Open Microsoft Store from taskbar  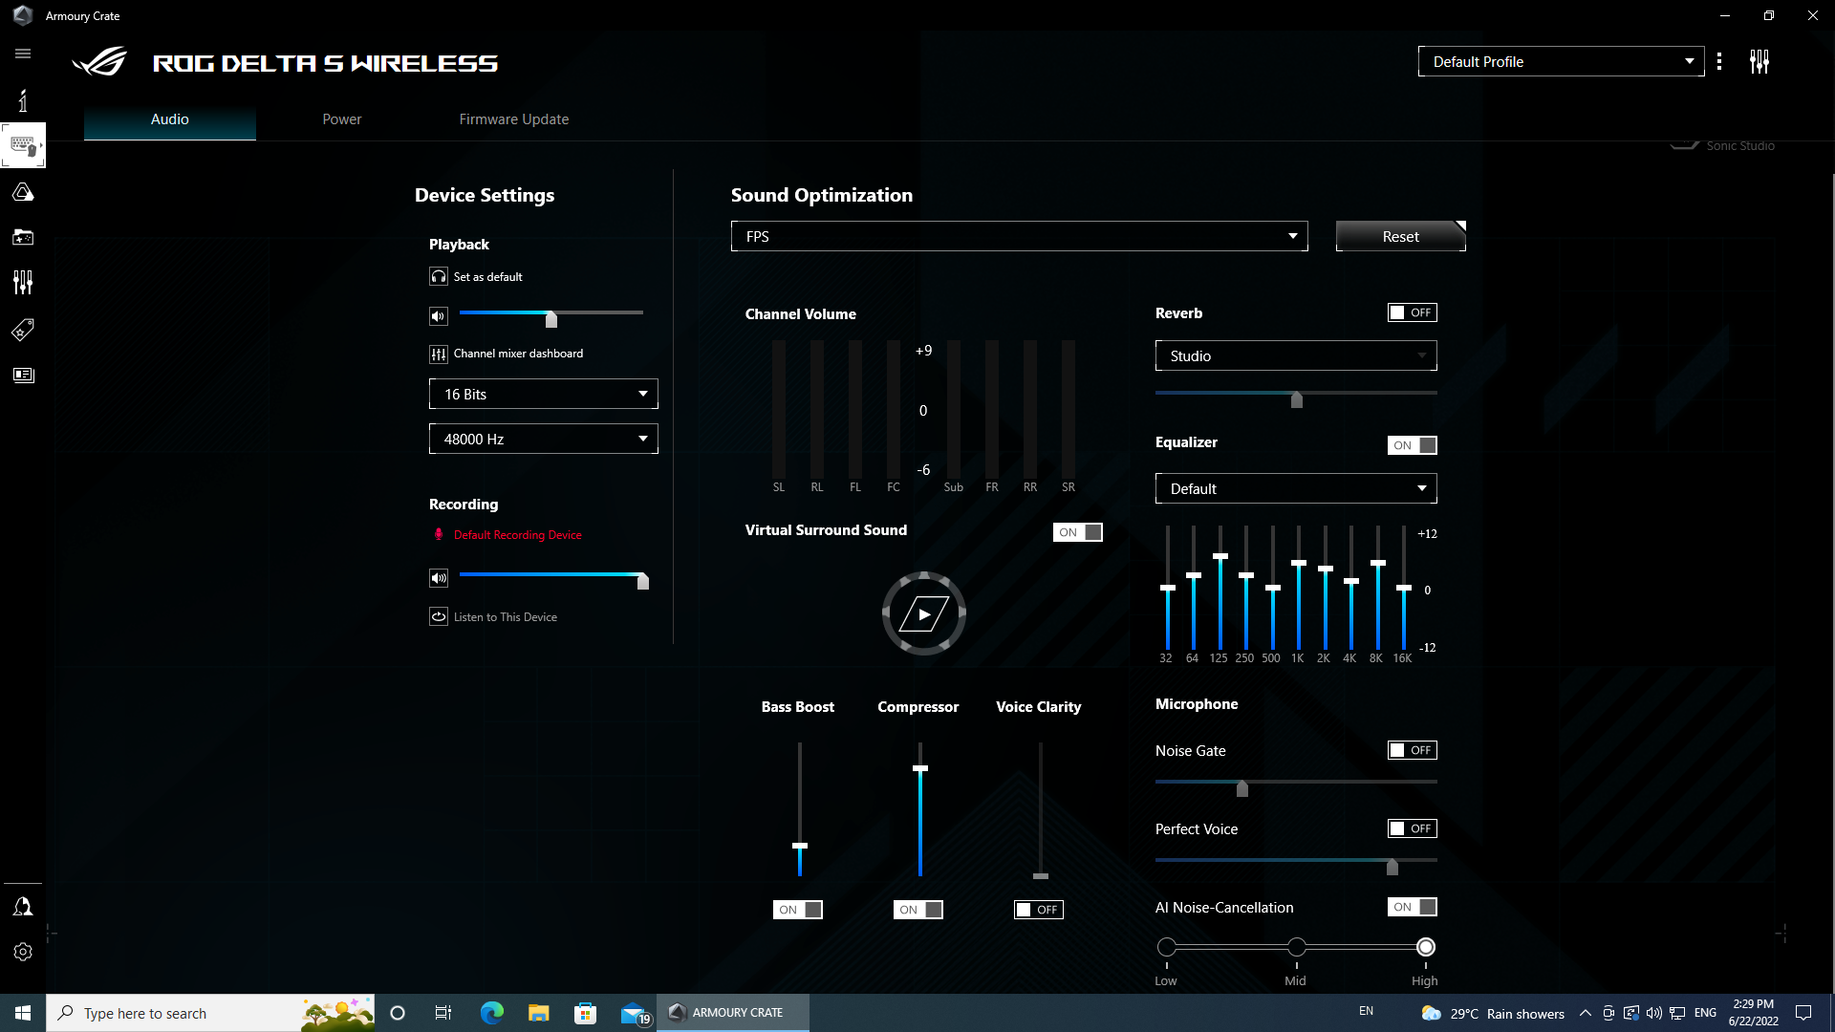point(586,1013)
